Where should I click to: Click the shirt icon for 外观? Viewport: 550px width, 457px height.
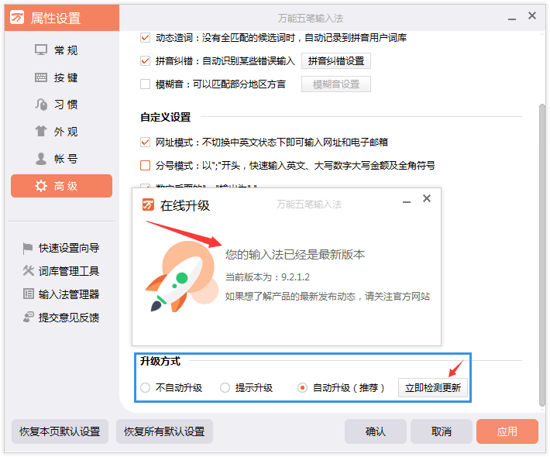pyautogui.click(x=41, y=132)
